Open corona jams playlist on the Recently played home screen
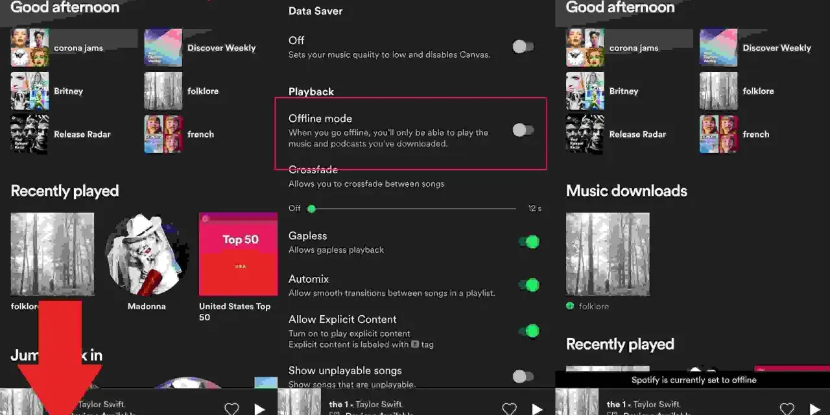This screenshot has height=415, width=830. coord(74,48)
